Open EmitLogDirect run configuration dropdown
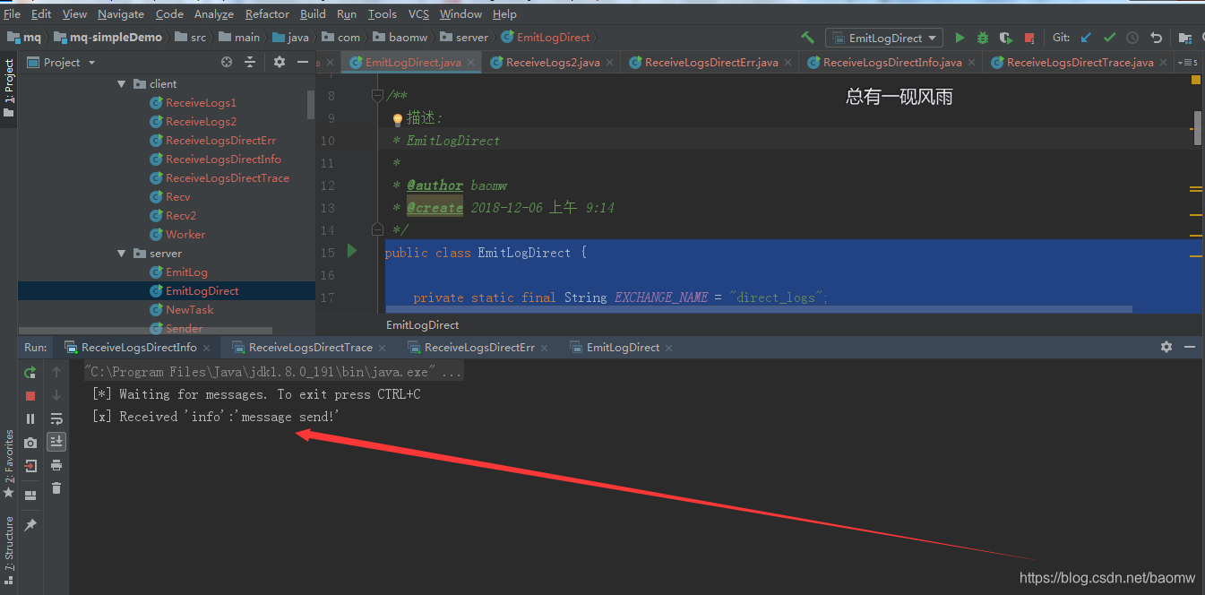The image size is (1205, 595). 883,38
